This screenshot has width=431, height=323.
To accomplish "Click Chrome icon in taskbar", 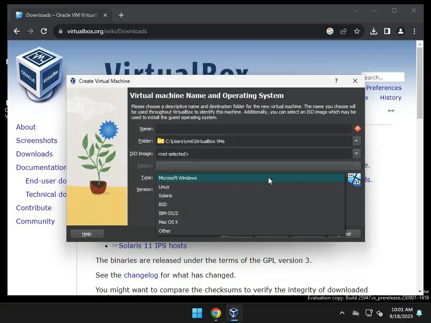I will tap(216, 313).
